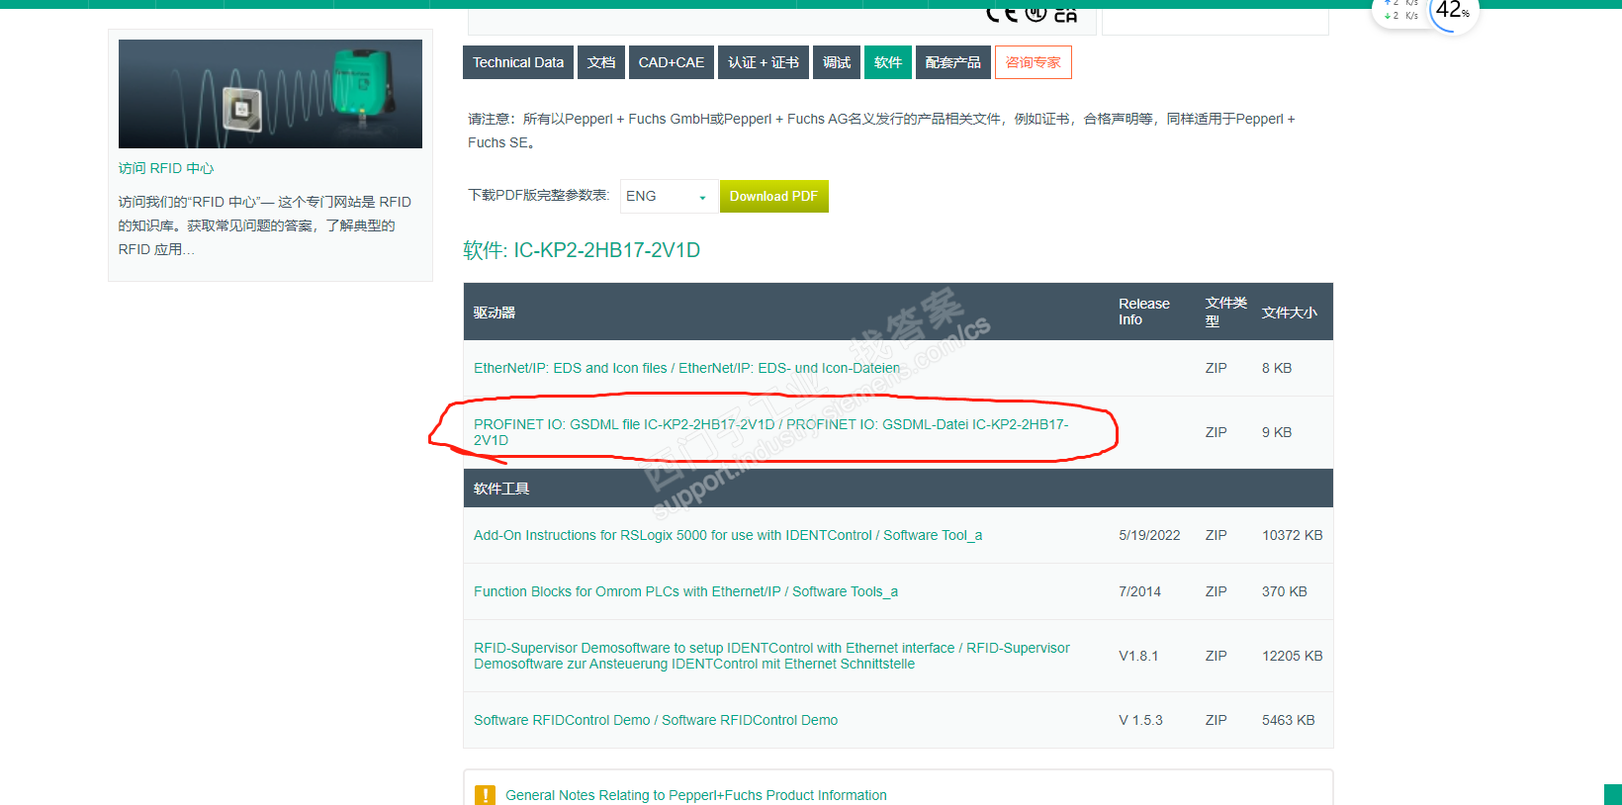Click the 咨询专家 button
The image size is (1622, 805).
pyautogui.click(x=1034, y=62)
